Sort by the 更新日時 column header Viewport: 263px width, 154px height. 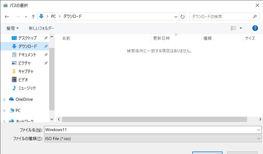click(161, 38)
